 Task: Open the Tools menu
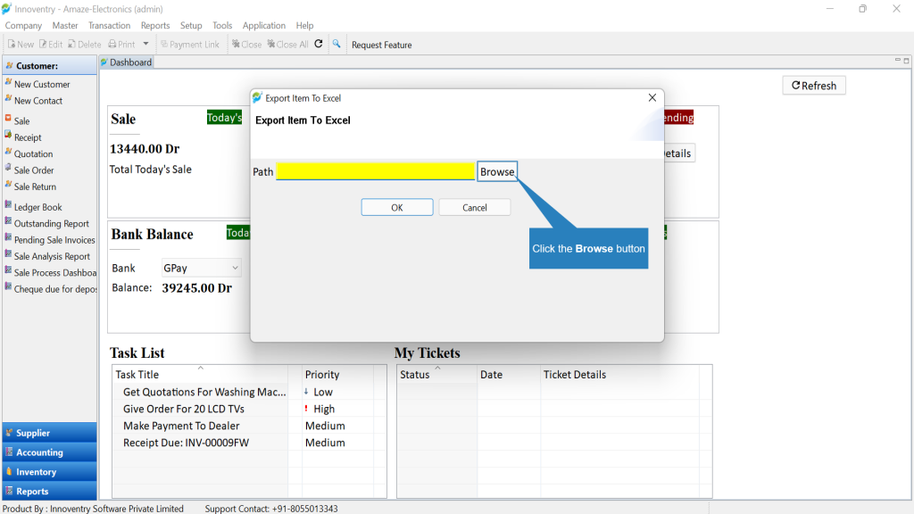click(x=222, y=26)
